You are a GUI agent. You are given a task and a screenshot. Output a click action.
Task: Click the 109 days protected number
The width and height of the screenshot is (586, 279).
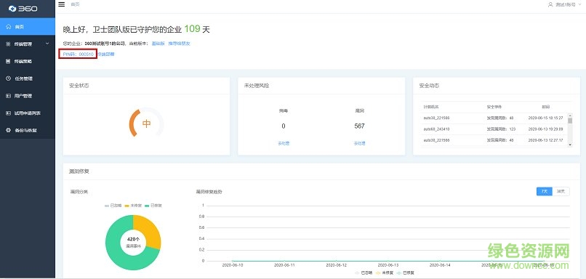pos(192,29)
